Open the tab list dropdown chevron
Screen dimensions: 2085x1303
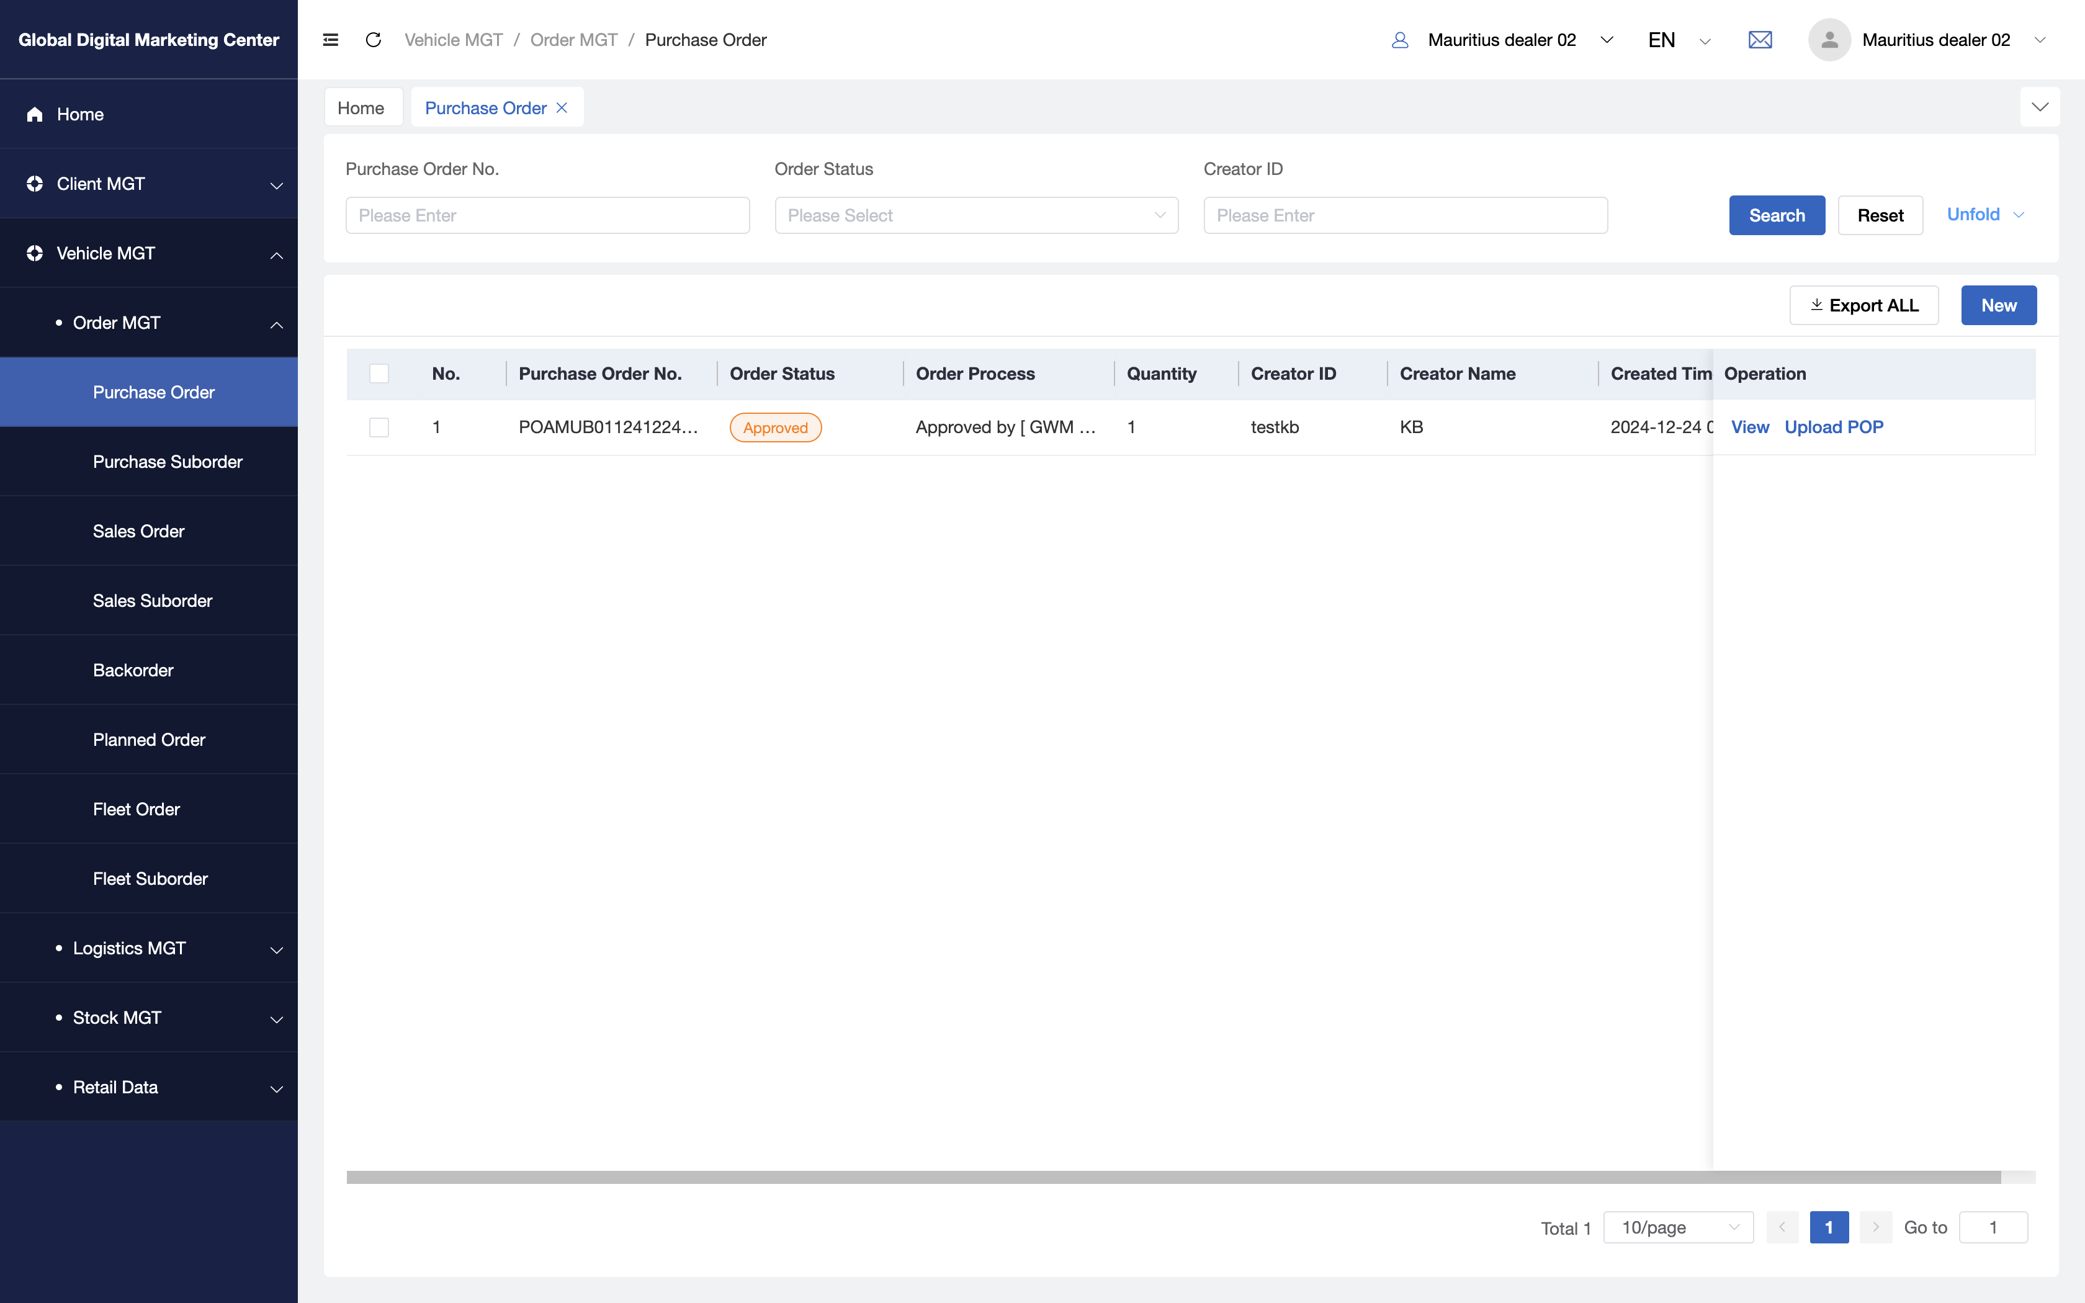[2039, 107]
